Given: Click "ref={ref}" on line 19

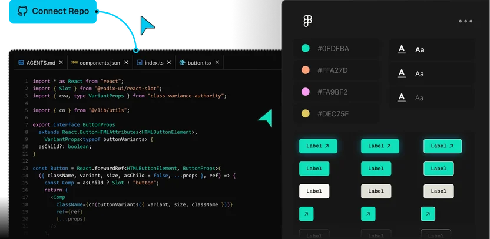Looking at the screenshot, I should click(x=69, y=212).
